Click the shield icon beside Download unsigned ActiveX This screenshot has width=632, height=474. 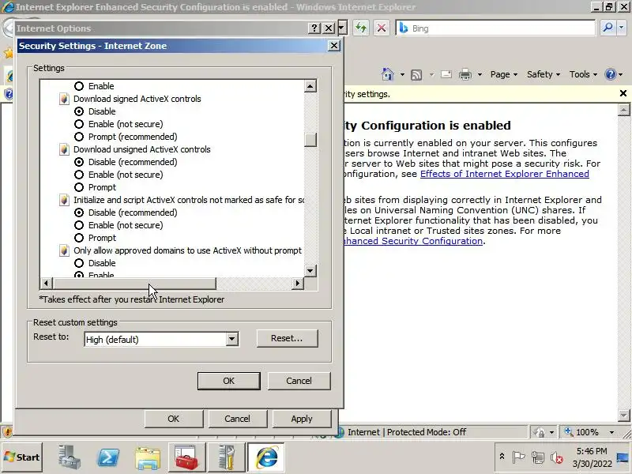pyautogui.click(x=64, y=149)
